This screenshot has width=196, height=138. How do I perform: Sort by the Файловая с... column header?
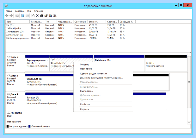65,22
